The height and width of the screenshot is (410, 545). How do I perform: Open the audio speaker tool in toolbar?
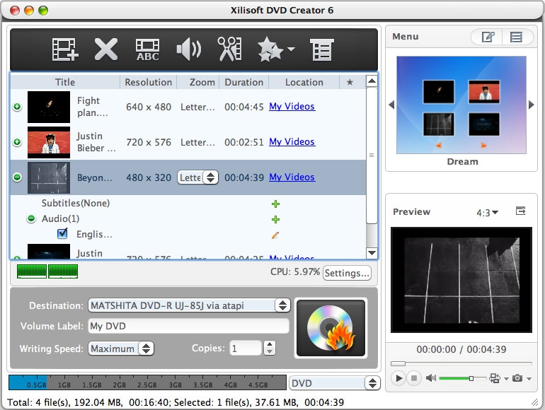click(188, 49)
